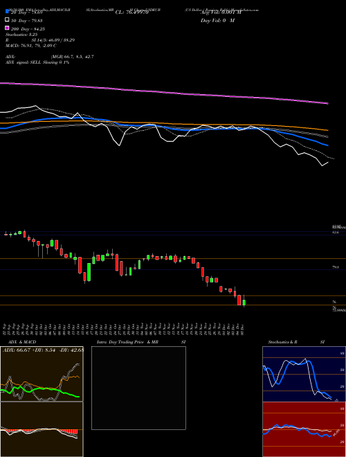Click the 'Intra Day Trading Price & MR' panel title
This screenshot has height=457, width=346.
127,342
